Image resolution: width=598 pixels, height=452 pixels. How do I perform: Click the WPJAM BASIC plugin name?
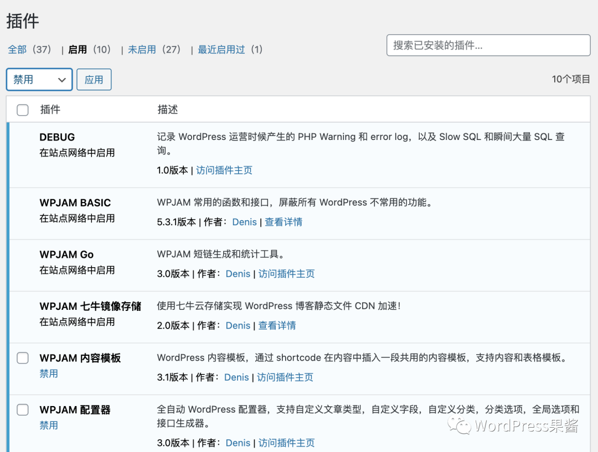click(x=75, y=202)
